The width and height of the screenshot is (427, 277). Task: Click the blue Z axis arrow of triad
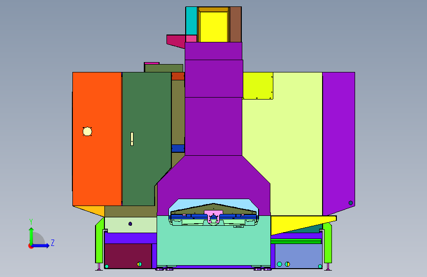pos(41,245)
